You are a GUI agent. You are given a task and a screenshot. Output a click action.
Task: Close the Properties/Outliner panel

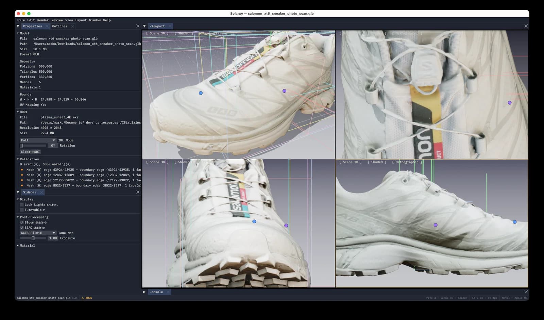(138, 26)
